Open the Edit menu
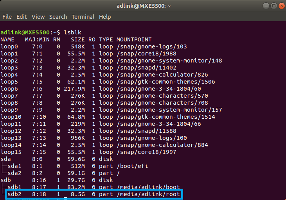Image resolution: width=286 pixels, height=200 pixels. pos(22,17)
